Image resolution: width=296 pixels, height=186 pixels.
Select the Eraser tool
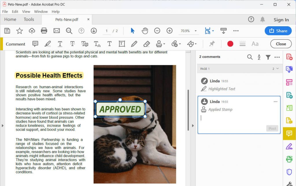point(146,44)
